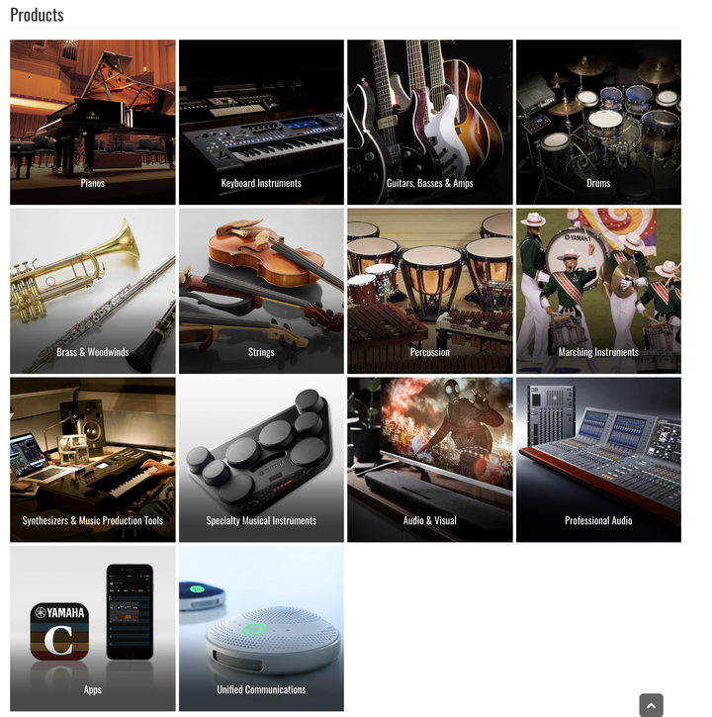Click the "Drums" caption link
Viewport: 712px width, 717px height.
pyautogui.click(x=598, y=183)
